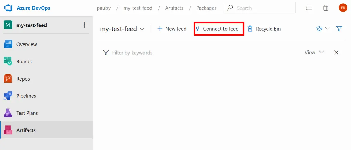
Task: Click the PB user avatar
Action: click(x=343, y=8)
